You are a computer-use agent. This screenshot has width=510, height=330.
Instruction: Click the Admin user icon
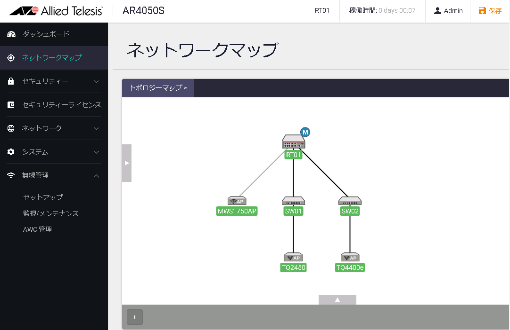tap(437, 11)
